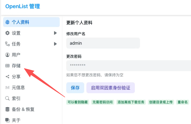This screenshot has width=191, height=124.
Task: Select 任务 in the sidebar
Action: [31, 44]
